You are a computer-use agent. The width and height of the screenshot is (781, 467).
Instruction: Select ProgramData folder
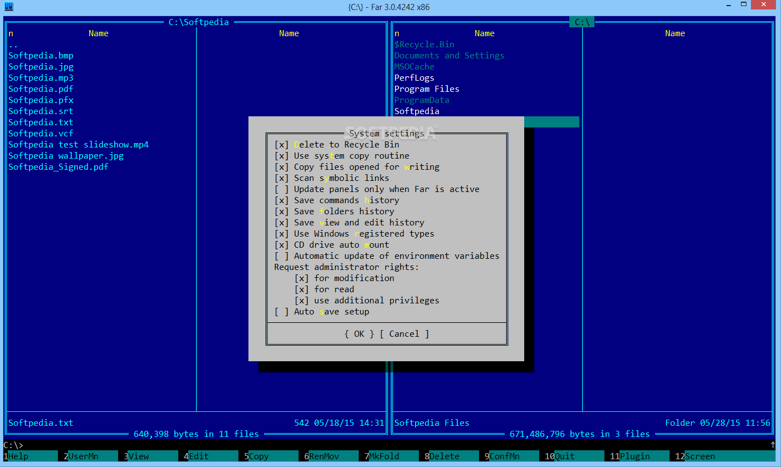422,100
